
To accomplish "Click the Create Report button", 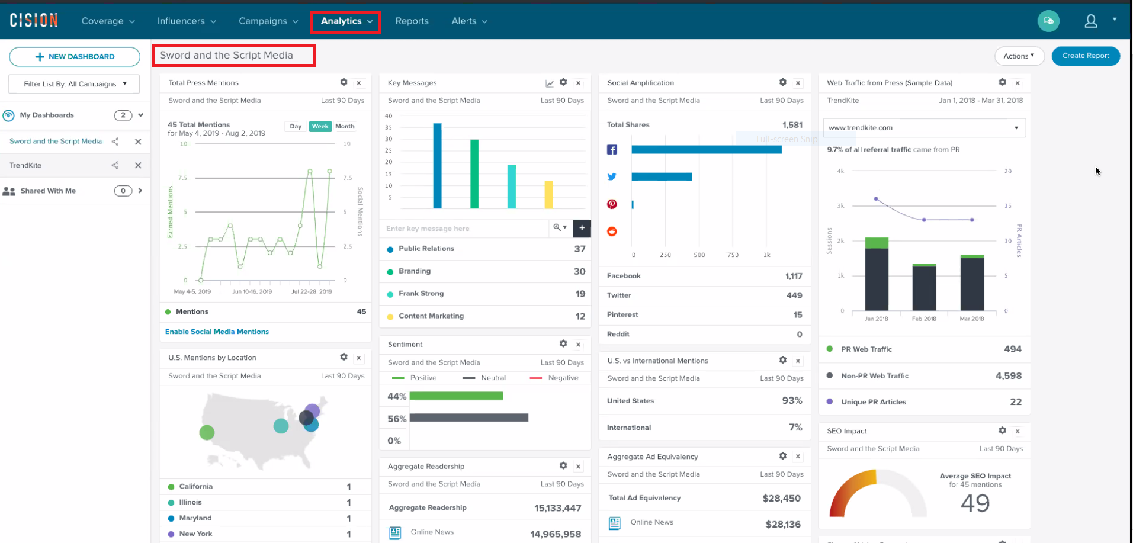I will pos(1085,56).
